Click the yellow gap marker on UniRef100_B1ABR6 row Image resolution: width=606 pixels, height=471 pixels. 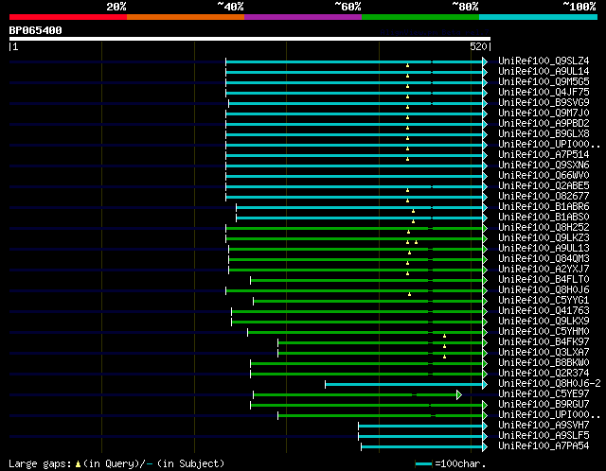[413, 211]
